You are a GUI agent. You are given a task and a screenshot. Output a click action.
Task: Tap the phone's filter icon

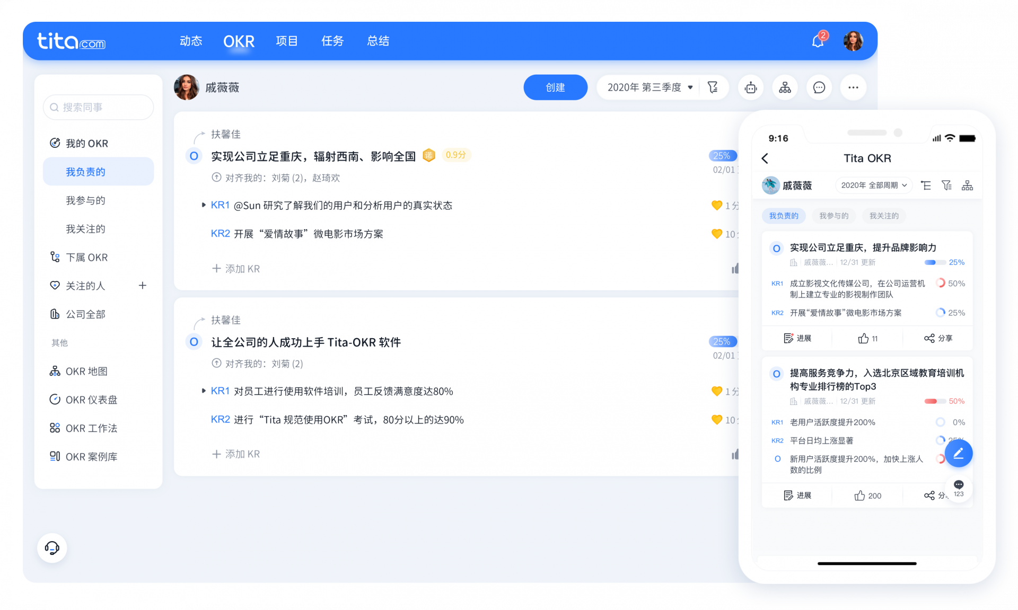[946, 185]
